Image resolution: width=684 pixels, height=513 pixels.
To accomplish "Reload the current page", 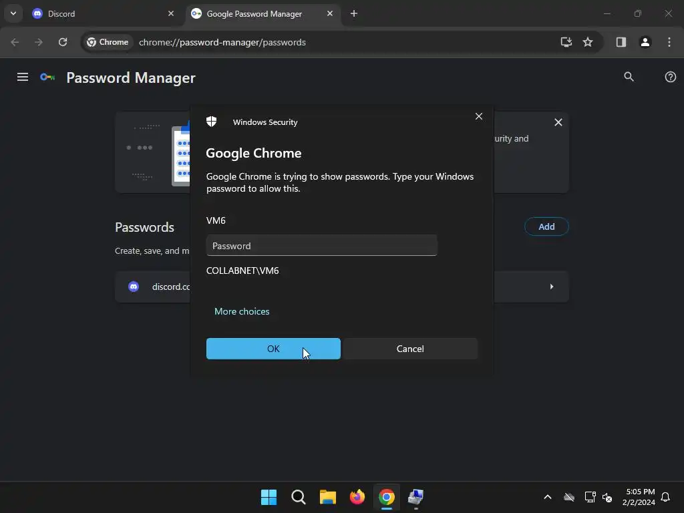I will tap(63, 42).
